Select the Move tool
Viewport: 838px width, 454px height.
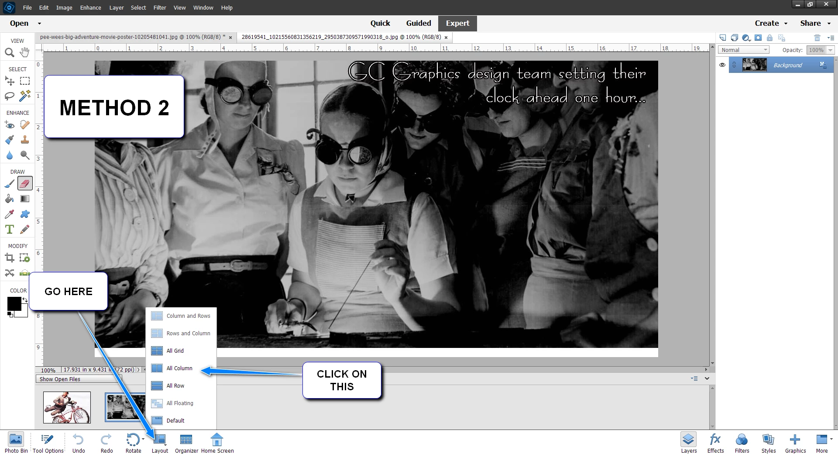point(9,81)
